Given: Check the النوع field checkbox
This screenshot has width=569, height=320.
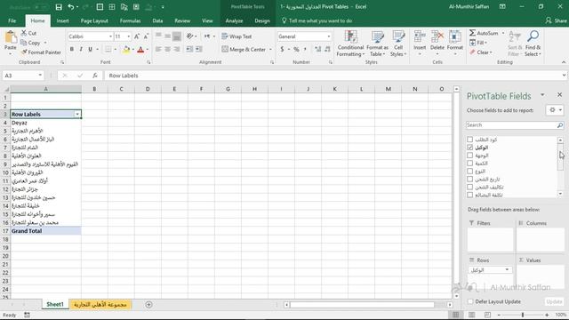Looking at the screenshot, I should coord(470,172).
